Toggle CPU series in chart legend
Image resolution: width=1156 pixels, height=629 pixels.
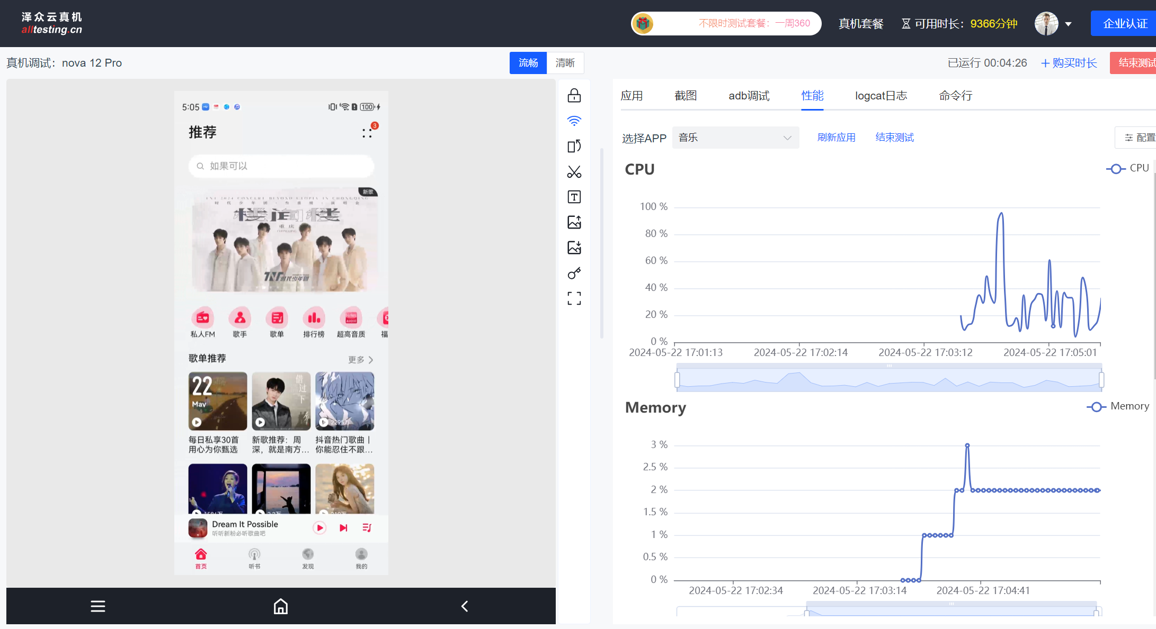coord(1128,168)
